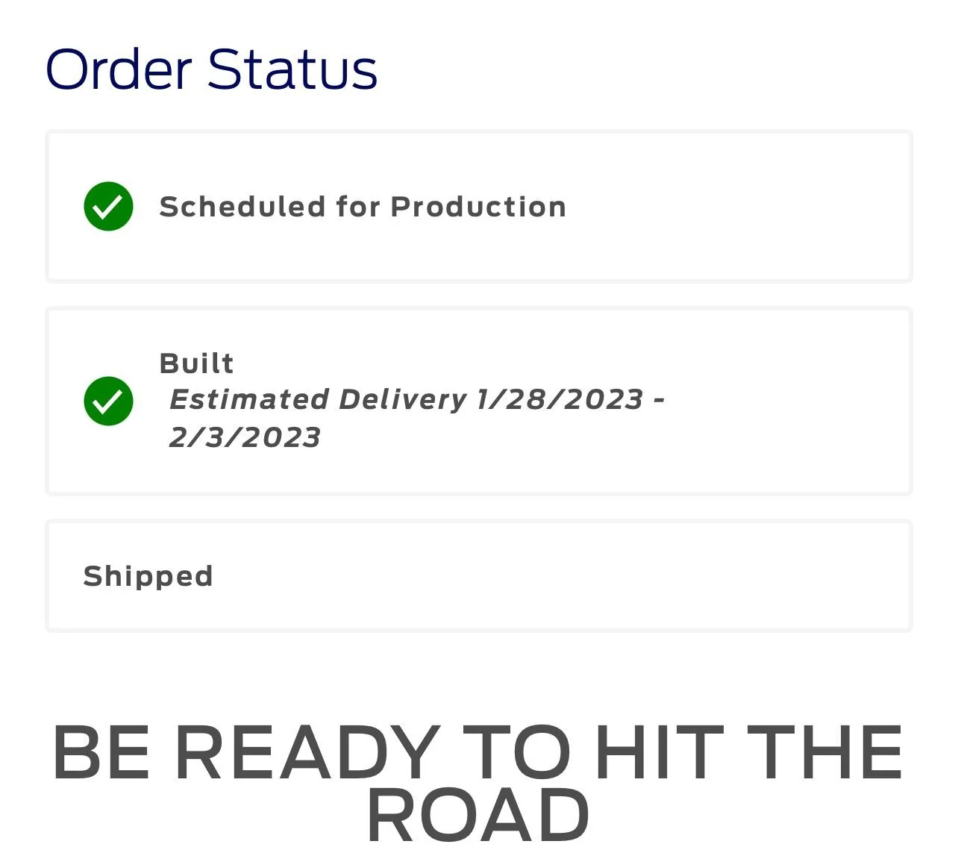Click the word Estimated in the Built card
Viewport: 958px width, 850px height.
coord(249,400)
